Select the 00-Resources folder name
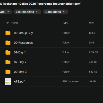 coord(23,43)
